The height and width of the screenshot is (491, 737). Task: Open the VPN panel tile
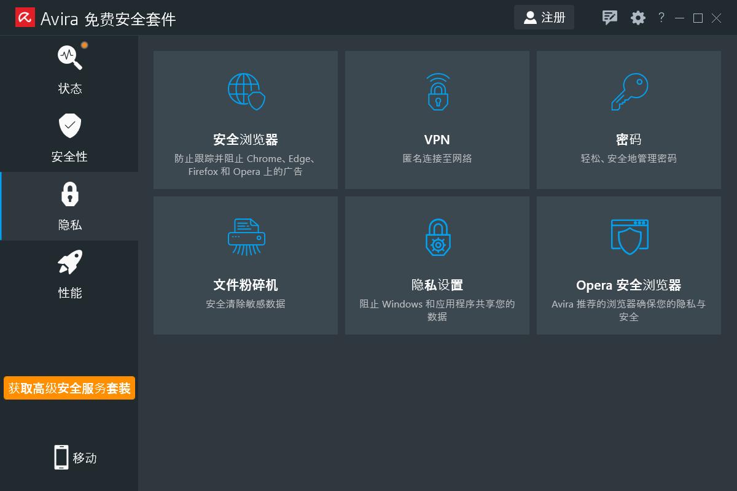437,120
